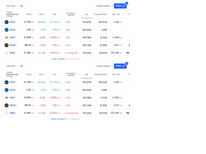Image resolution: width=206 pixels, height=154 pixels.
Task: Open WOK ticker link in top screener
Action: click(12, 53)
